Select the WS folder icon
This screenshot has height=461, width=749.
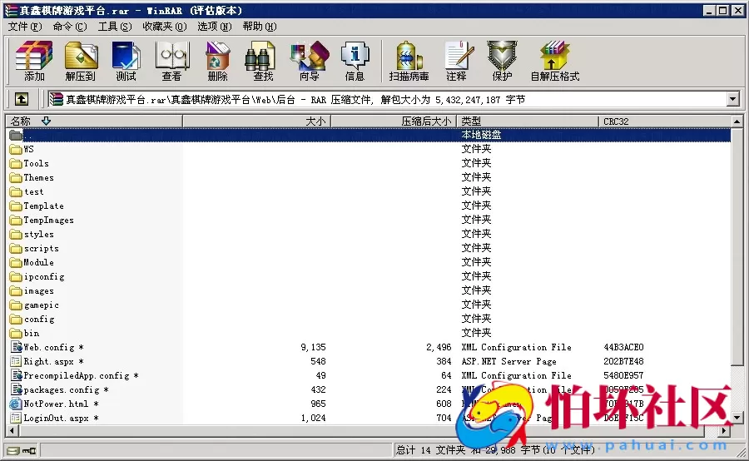click(17, 150)
